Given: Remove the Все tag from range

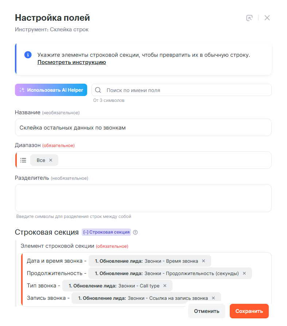Looking at the screenshot, I should pyautogui.click(x=51, y=160).
